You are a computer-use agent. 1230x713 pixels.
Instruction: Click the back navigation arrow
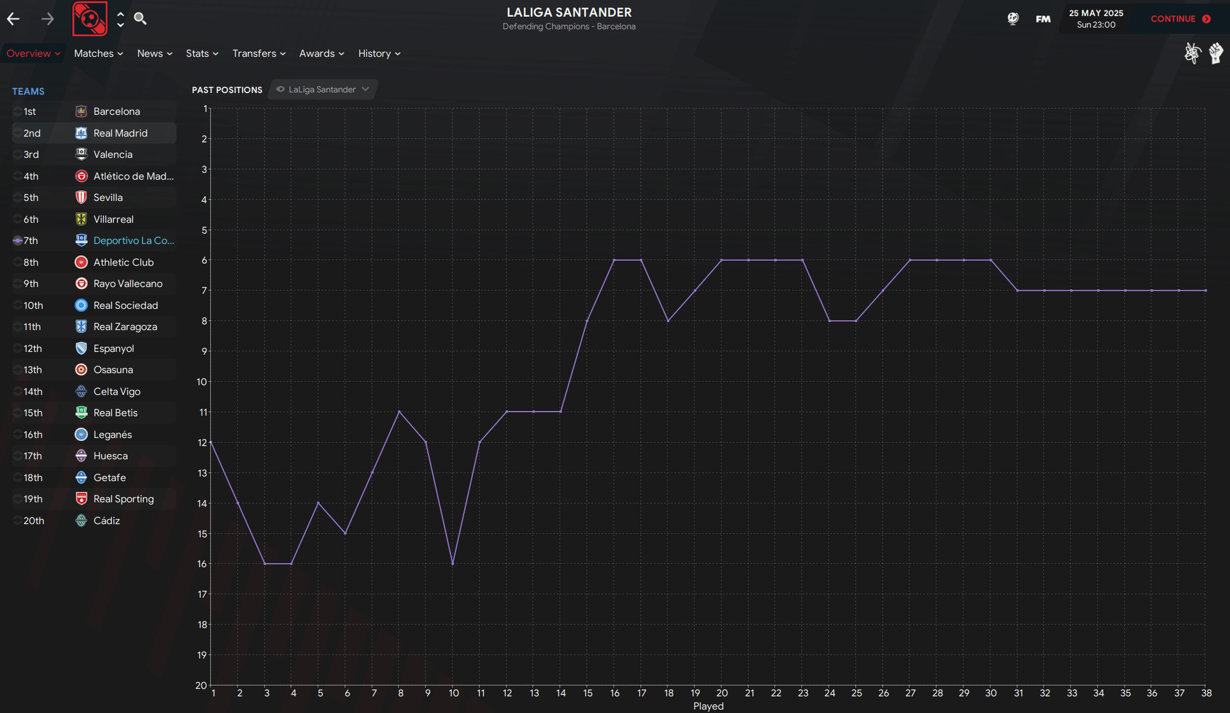tap(13, 19)
